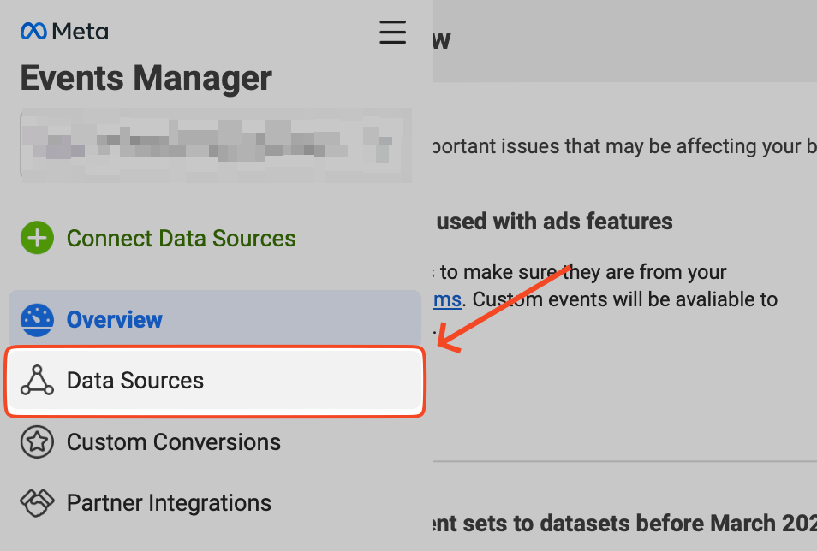
Task: Click the Connect Data Sources text
Action: (181, 238)
